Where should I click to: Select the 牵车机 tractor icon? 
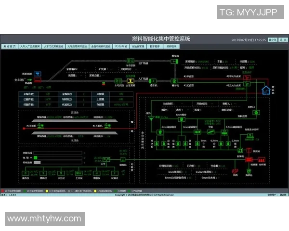154,81
